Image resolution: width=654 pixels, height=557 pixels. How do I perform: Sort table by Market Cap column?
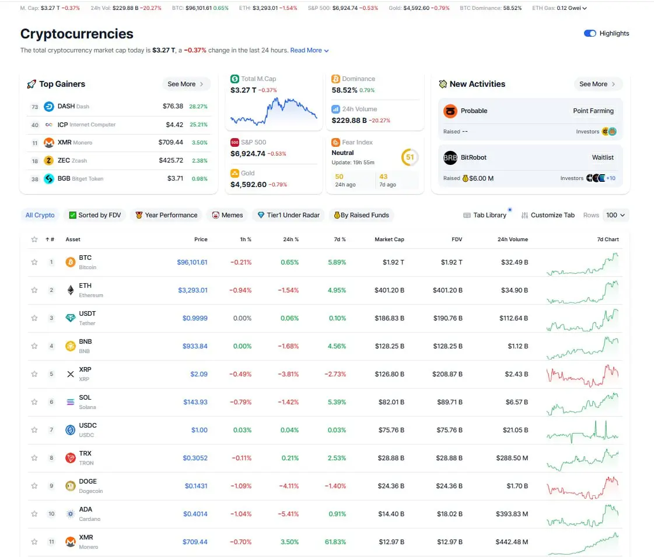point(389,239)
